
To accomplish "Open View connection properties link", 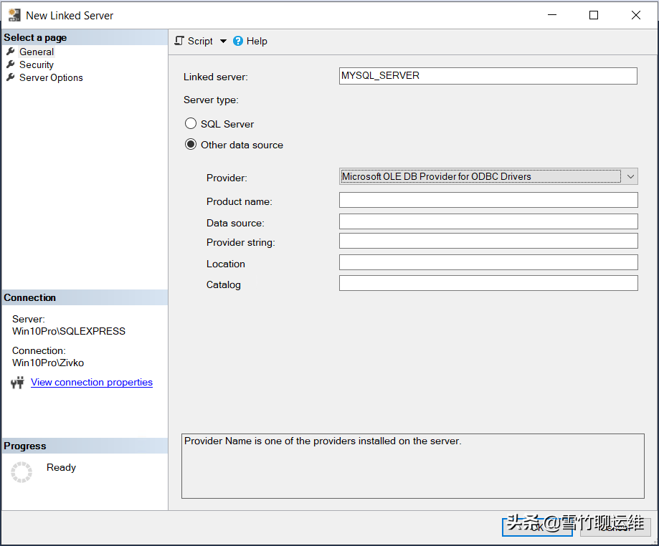I will coord(91,382).
